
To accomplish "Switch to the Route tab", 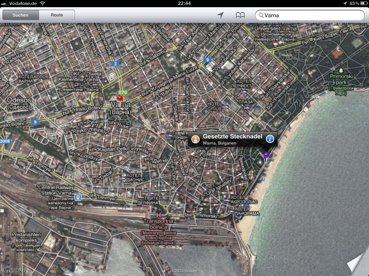I will click(x=57, y=15).
